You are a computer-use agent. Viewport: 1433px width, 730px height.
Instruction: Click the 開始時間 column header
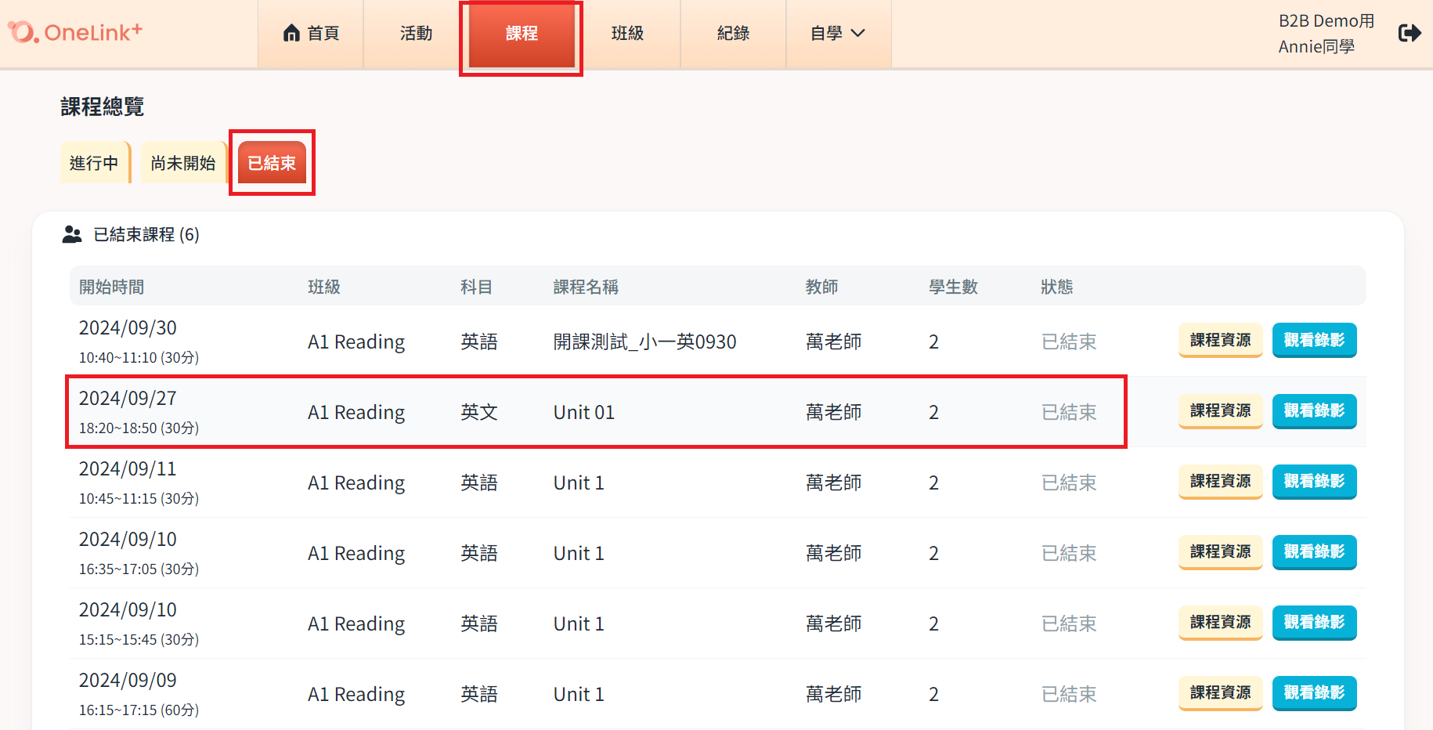tap(111, 287)
